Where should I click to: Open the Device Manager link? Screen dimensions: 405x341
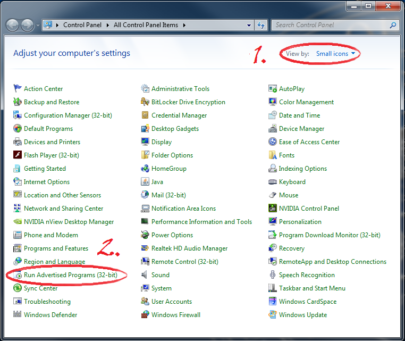tap(301, 129)
